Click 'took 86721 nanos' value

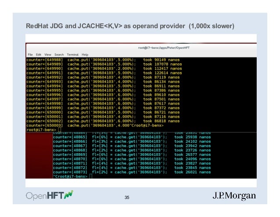coord(161,112)
